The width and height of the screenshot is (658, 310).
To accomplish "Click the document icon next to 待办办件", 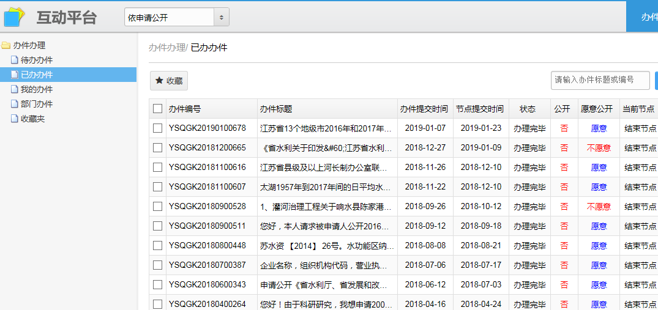I will point(15,61).
